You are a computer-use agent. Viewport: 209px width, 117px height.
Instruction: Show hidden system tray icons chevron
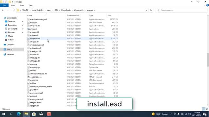point(171,114)
